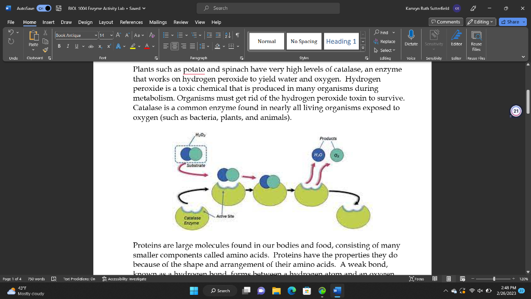Apply yellow text highlight color
531x299 pixels.
(x=132, y=46)
